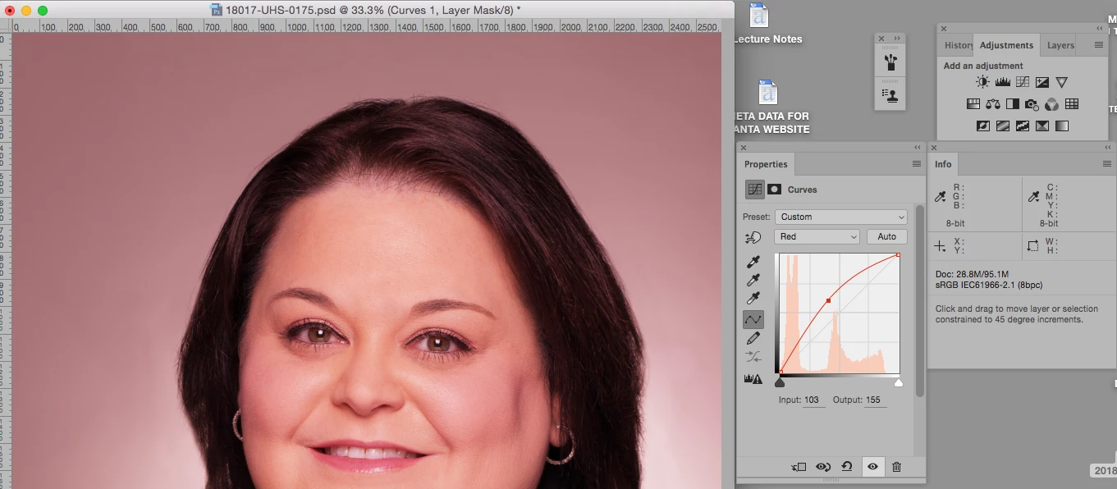Add a Levels adjustment
The height and width of the screenshot is (489, 1117).
pos(1002,82)
